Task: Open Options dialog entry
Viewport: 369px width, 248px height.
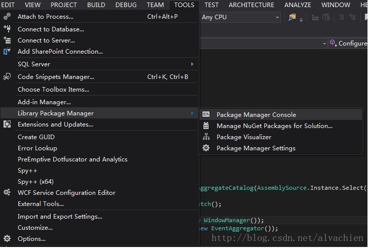Action: 99,239
